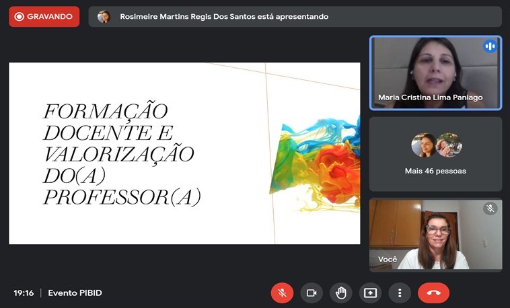Click the present screen icon
This screenshot has width=510, height=308.
[370, 293]
